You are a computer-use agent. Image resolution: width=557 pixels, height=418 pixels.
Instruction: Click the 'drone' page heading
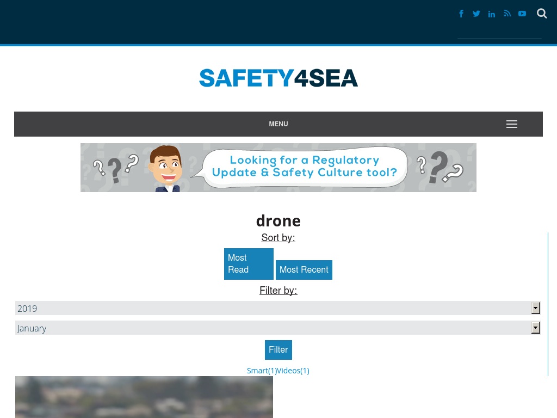(x=278, y=221)
